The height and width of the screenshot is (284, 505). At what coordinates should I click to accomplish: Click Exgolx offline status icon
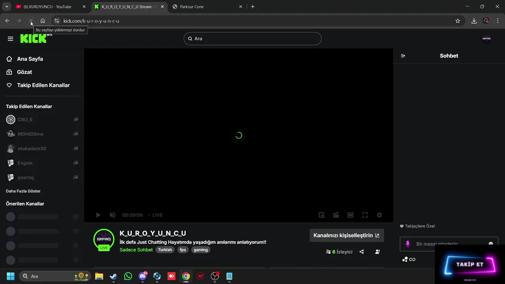[x=76, y=163]
